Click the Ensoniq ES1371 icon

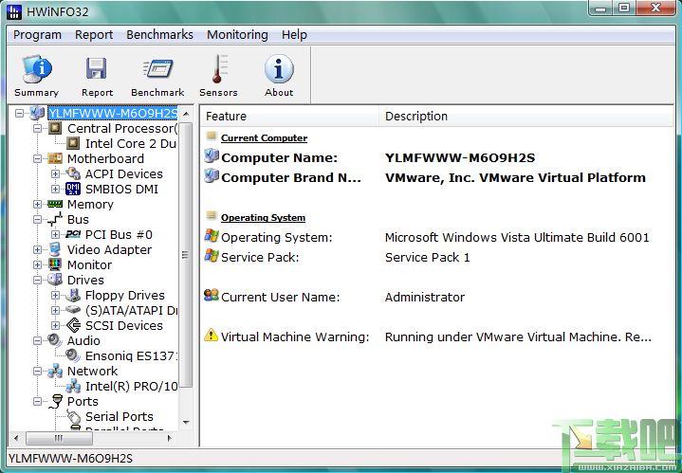(73, 355)
